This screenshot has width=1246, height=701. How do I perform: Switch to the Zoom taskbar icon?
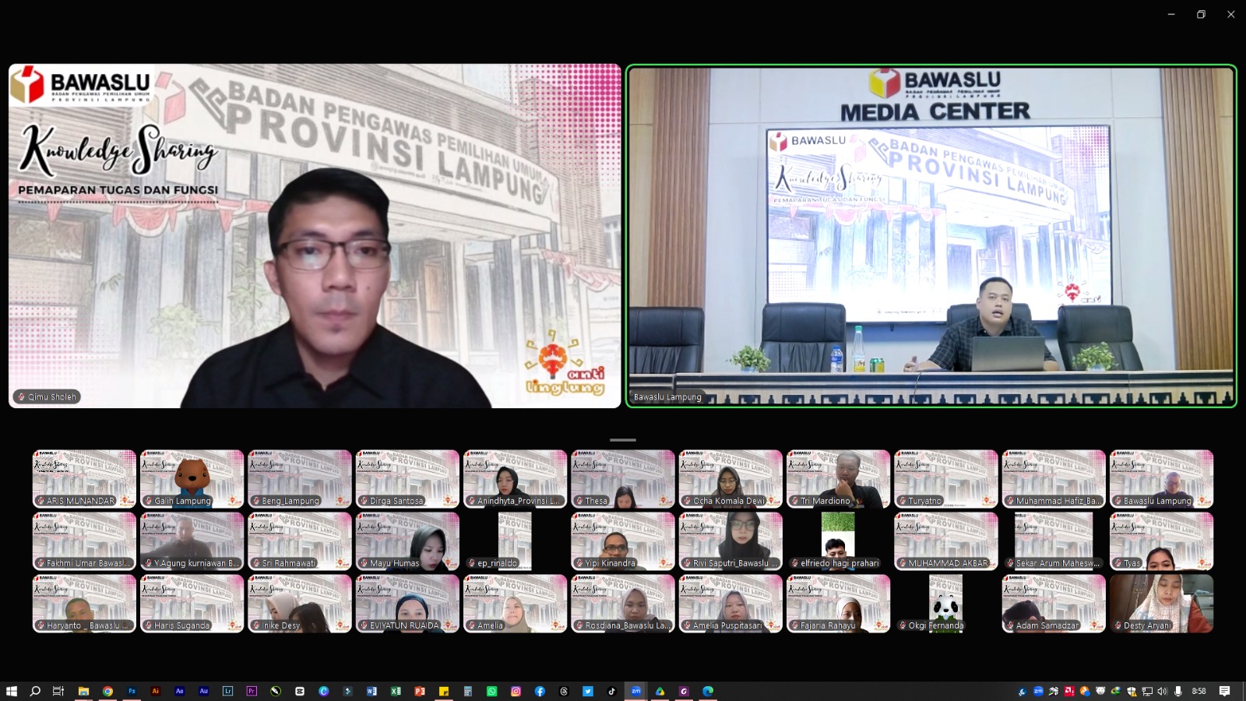[x=635, y=691]
